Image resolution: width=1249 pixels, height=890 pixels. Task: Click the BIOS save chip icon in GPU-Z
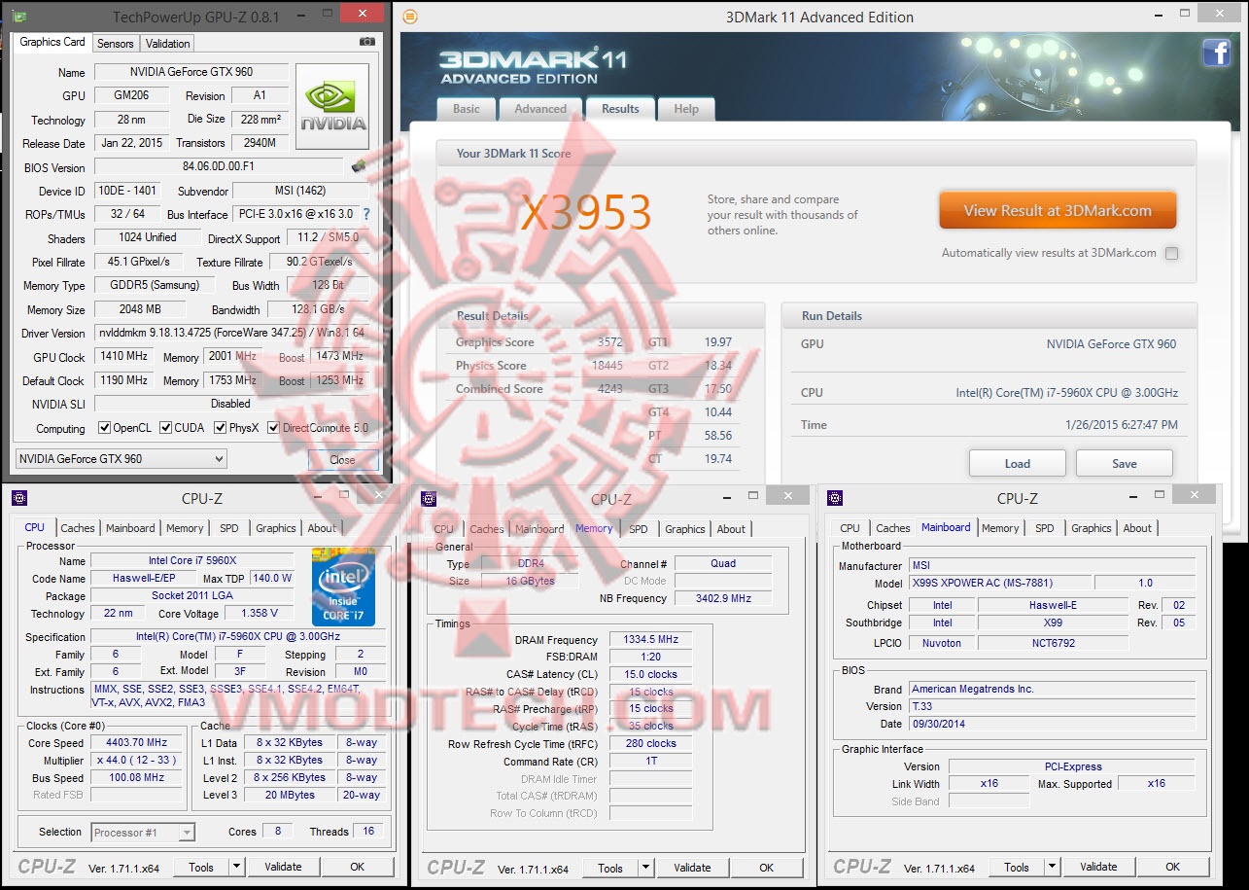[x=358, y=166]
